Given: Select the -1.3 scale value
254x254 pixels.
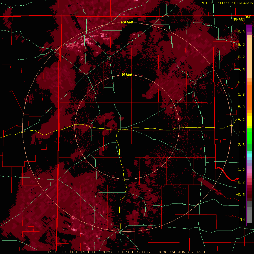Looking at the screenshot, I should pos(240,207).
